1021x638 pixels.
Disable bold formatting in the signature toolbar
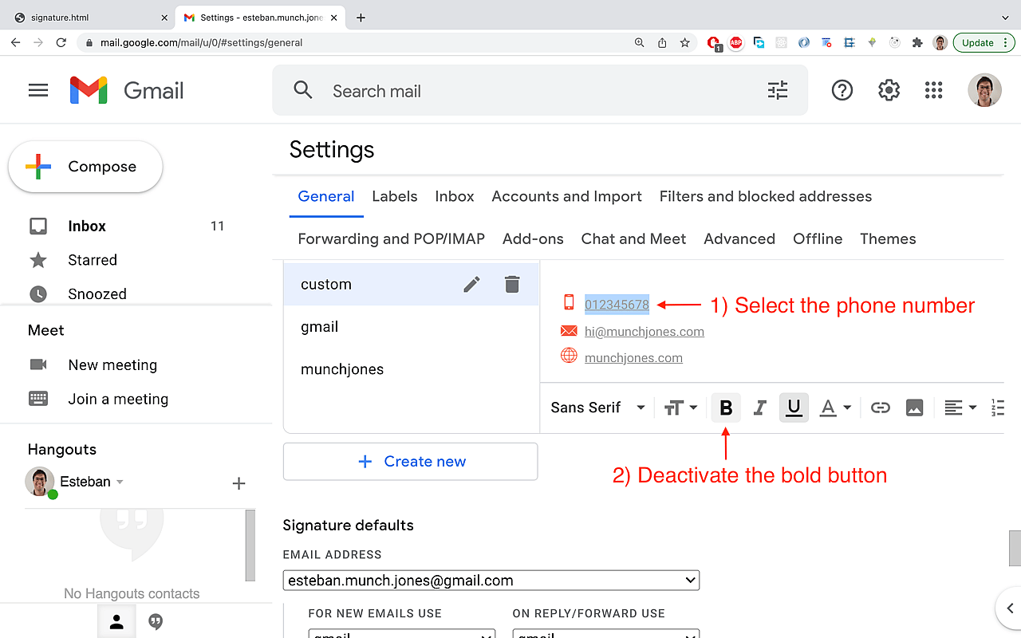(x=725, y=408)
